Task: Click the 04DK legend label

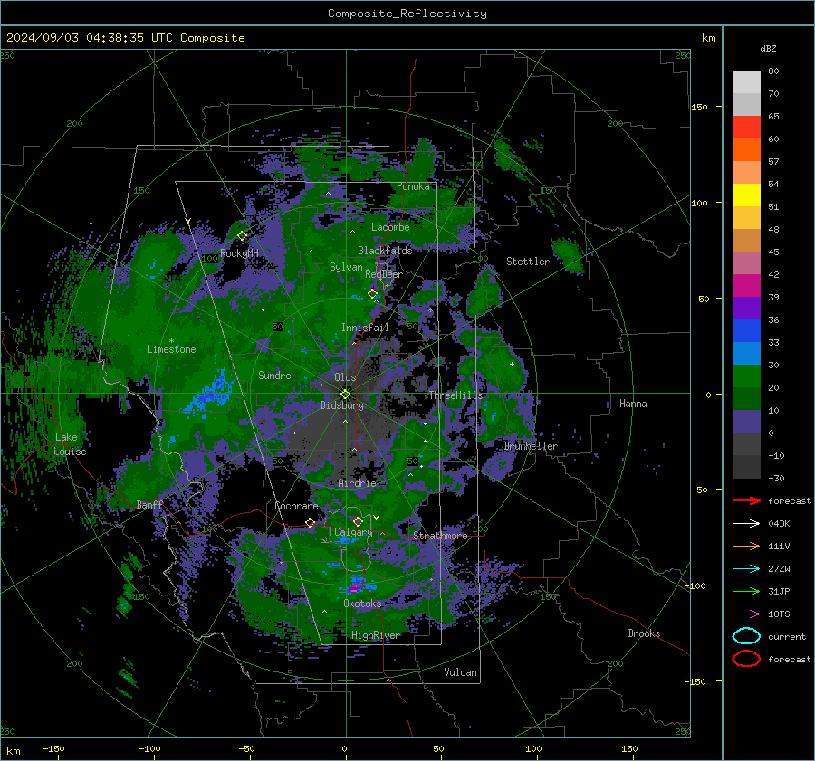Action: pos(779,523)
